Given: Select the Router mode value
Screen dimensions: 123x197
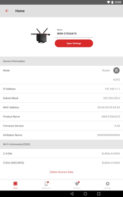Looking at the screenshot, I should click(106, 71).
